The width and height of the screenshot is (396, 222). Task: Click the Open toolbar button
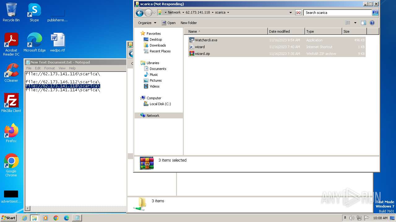(x=169, y=23)
